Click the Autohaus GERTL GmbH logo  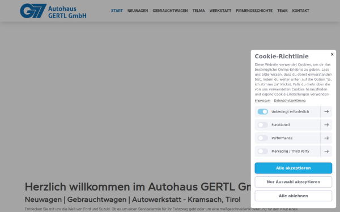point(53,11)
